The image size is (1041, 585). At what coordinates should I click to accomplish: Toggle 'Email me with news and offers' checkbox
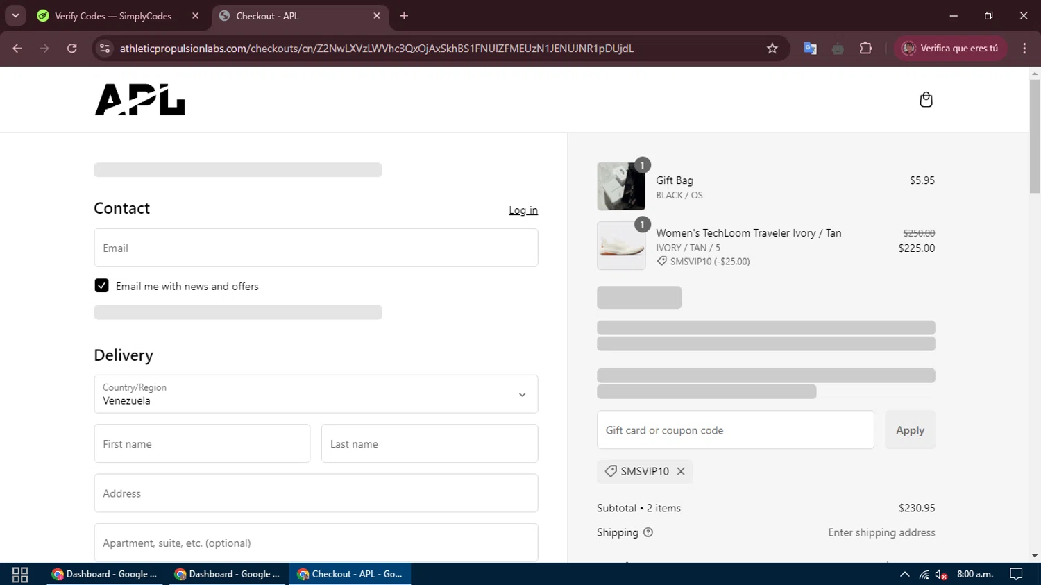click(x=101, y=286)
